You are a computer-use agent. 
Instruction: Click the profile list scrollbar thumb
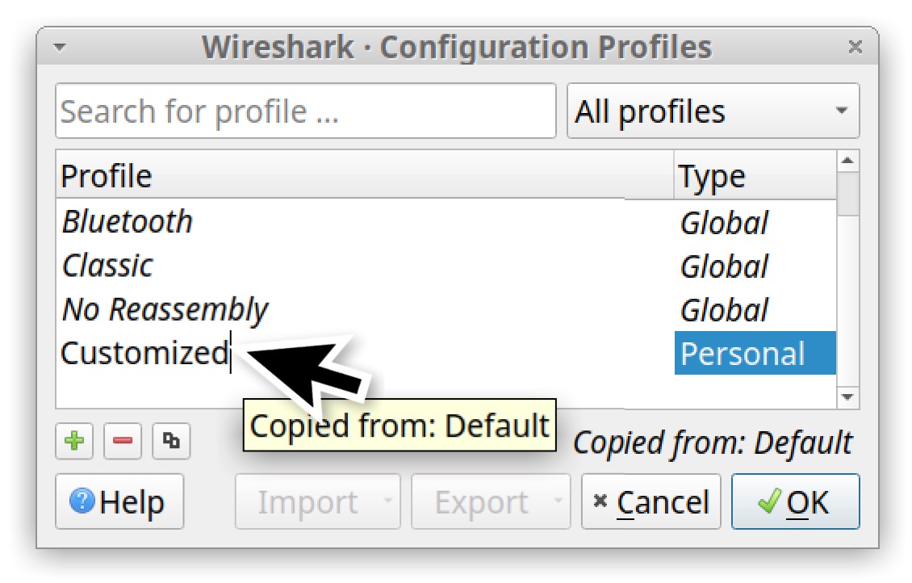click(x=848, y=194)
